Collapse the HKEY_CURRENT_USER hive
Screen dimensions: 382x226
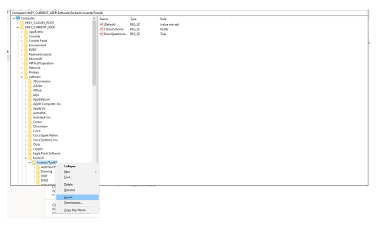tap(18, 27)
